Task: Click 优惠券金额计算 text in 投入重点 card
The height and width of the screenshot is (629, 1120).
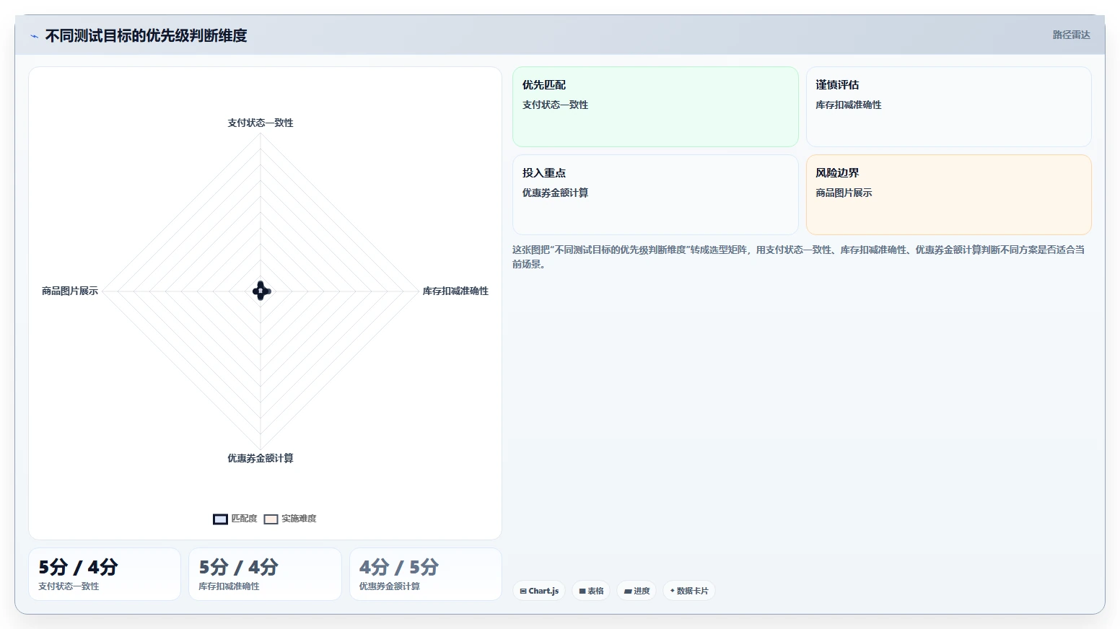Action: point(555,193)
